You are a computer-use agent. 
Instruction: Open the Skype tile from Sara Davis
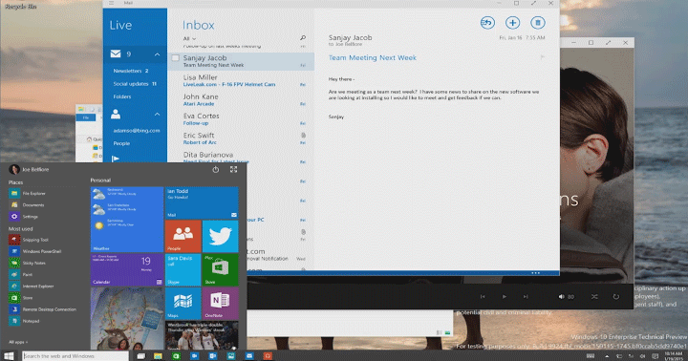183,269
